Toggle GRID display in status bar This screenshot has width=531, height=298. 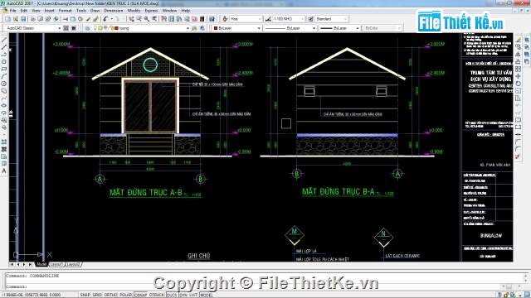97,295
